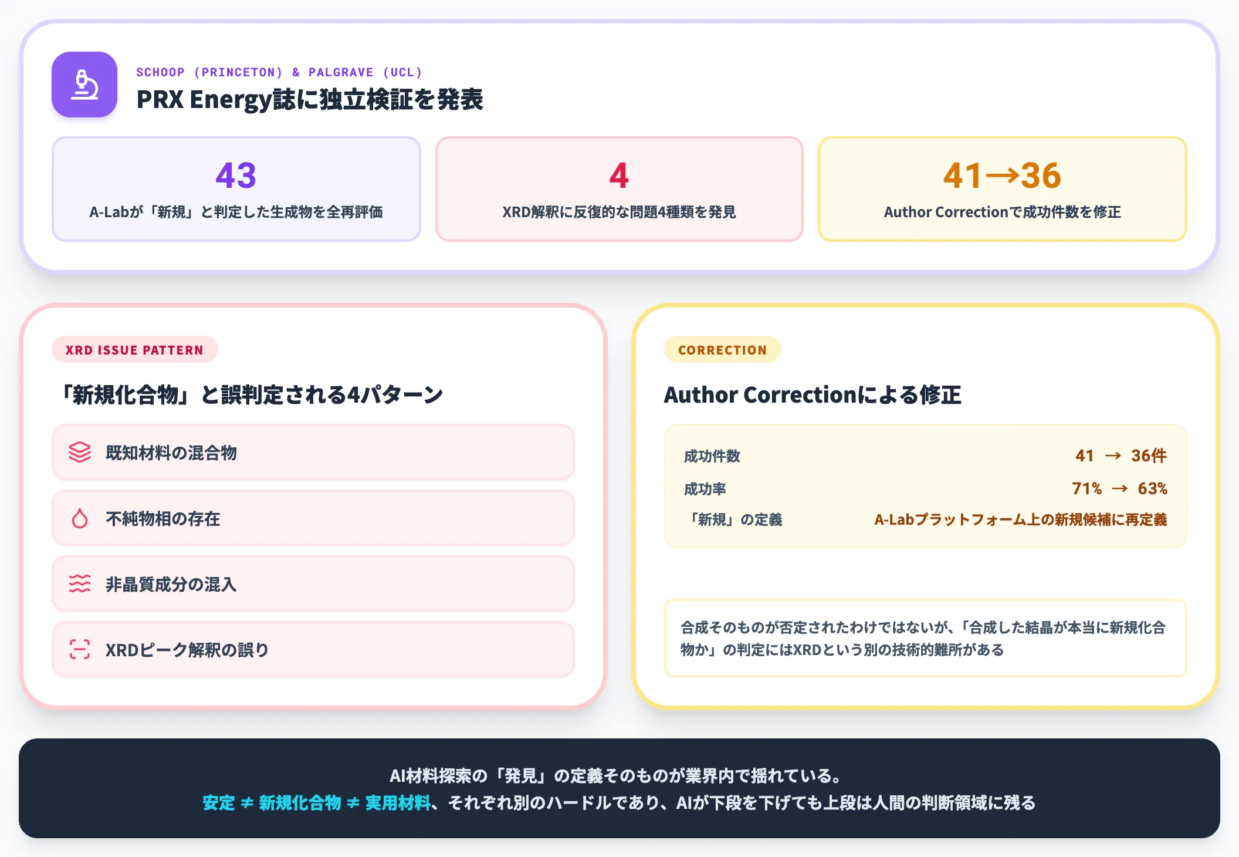Image resolution: width=1239 pixels, height=857 pixels.
Task: Click the layers icon beside 既知材料の混合物
Action: [80, 453]
